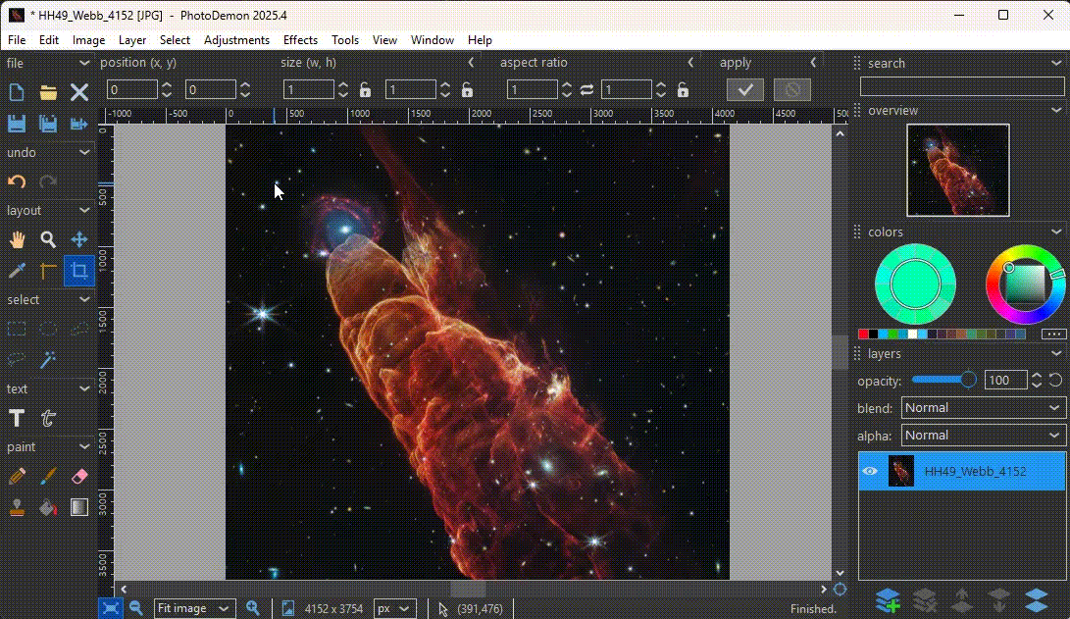Toggle visibility of HH49_Webb_4152 layer
This screenshot has width=1070, height=619.
869,471
